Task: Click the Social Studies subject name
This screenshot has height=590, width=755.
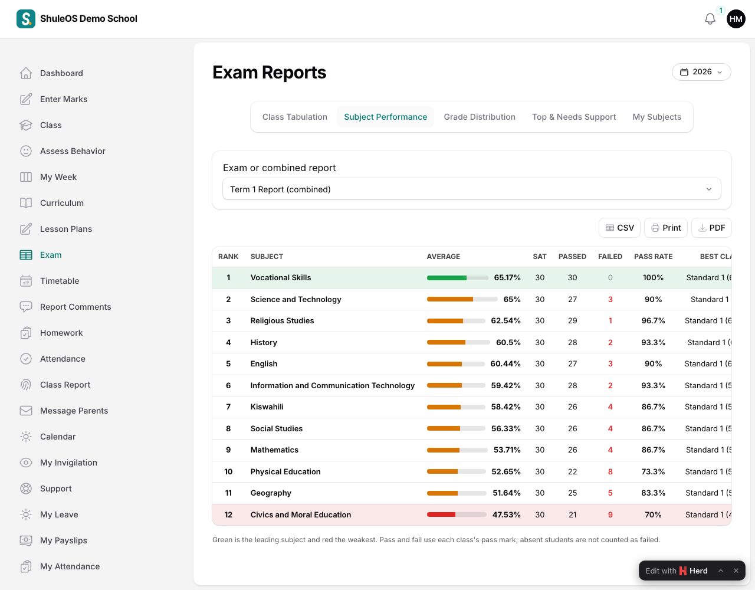Action: [277, 429]
